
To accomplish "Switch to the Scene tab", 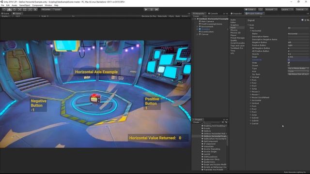I will [5, 14].
